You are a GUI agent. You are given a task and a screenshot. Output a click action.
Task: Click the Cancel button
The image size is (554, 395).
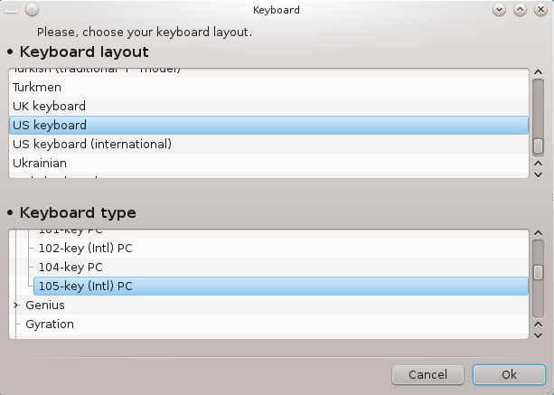pos(427,374)
